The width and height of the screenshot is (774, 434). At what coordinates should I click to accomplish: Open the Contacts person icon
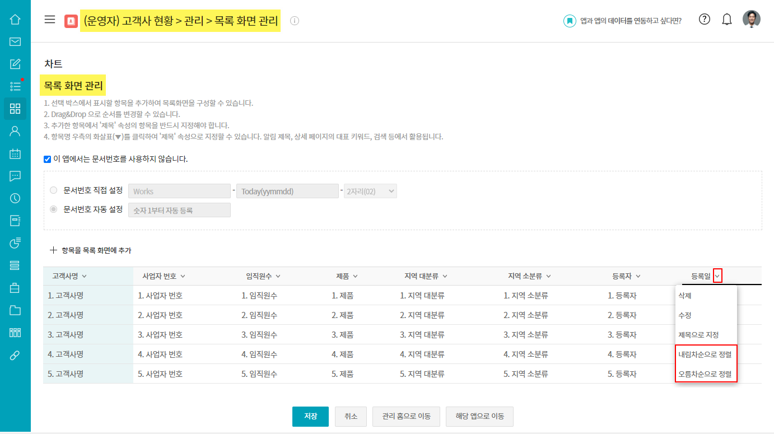pos(15,131)
